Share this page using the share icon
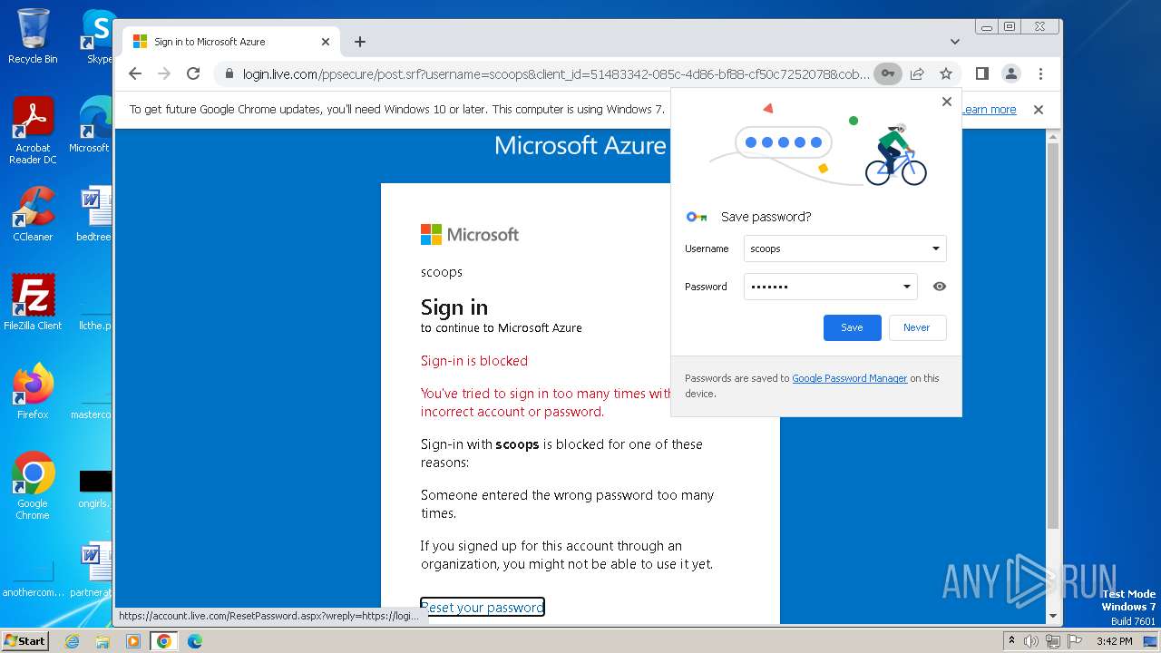This screenshot has height=653, width=1161. 917,73
